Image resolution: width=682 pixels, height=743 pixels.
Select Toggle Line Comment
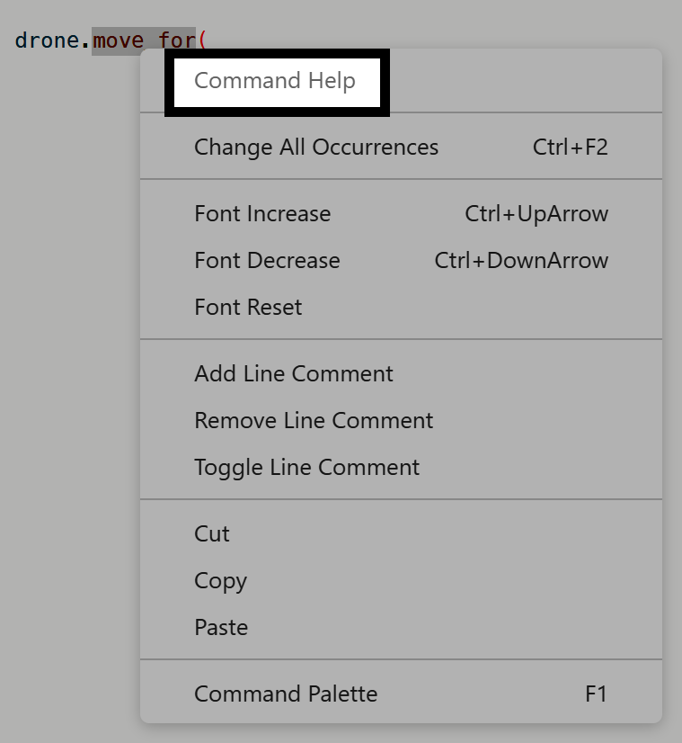pyautogui.click(x=306, y=467)
